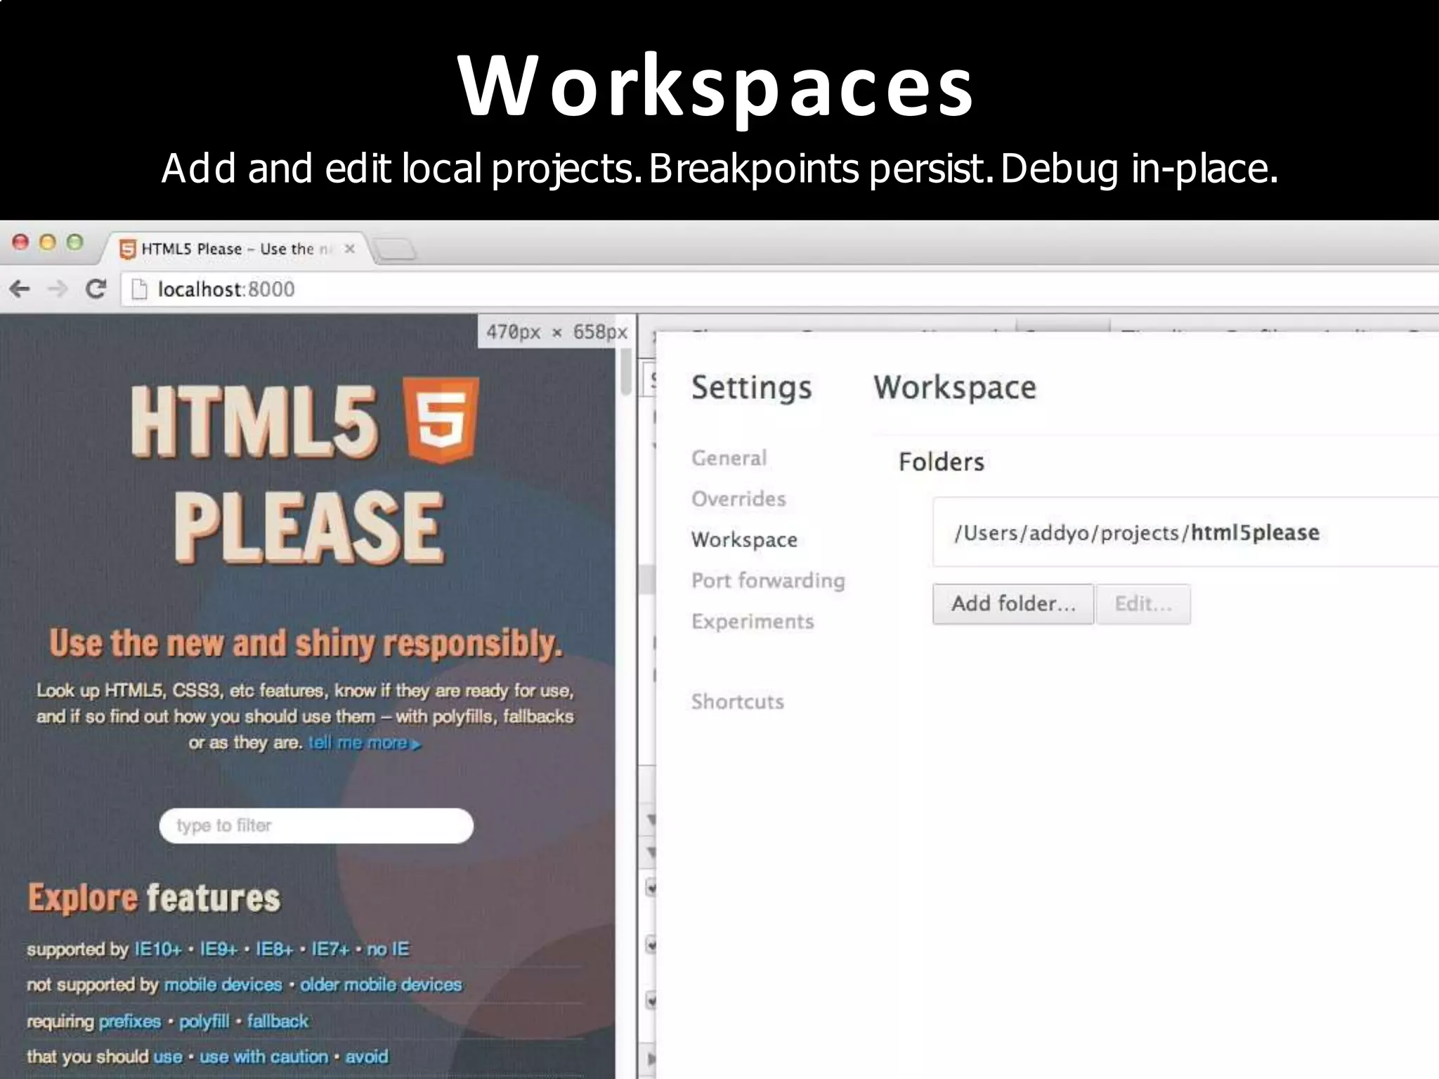Click the Settings heading
This screenshot has width=1439, height=1079.
(751, 388)
